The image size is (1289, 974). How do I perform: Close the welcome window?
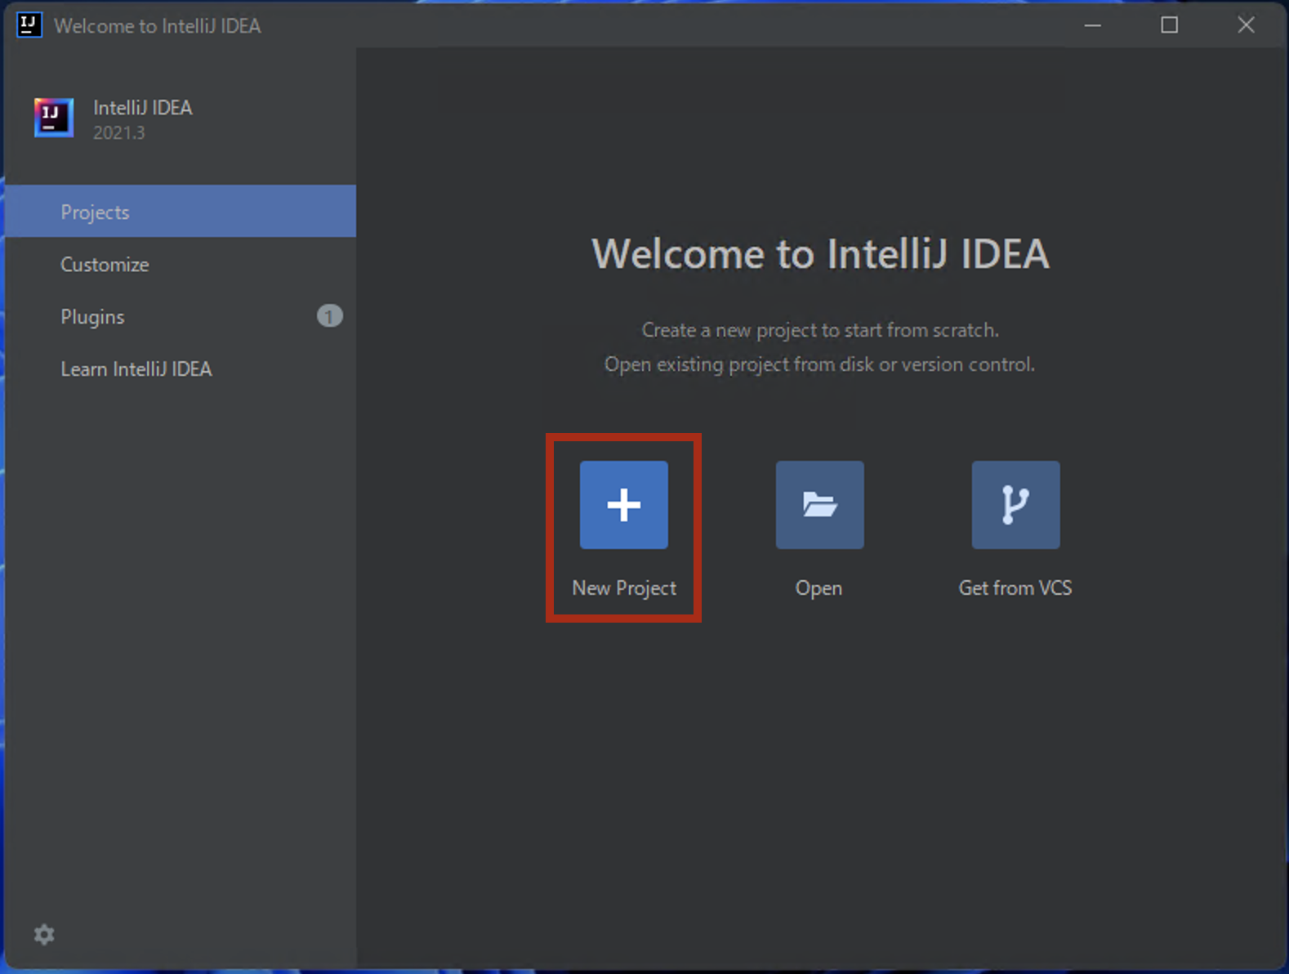point(1246,25)
